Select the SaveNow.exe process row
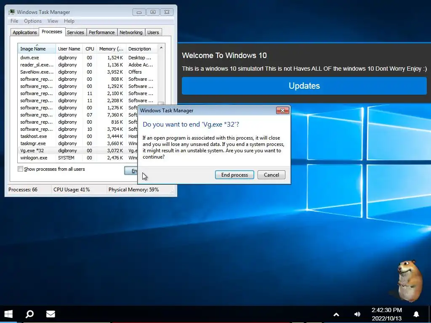This screenshot has width=431, height=323. [x=88, y=72]
